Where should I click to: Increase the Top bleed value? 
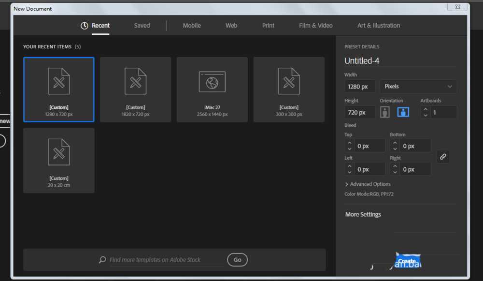349,143
